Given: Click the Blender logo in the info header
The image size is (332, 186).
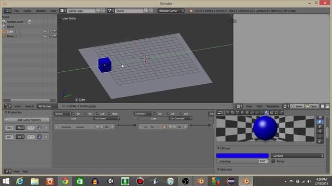Looking at the screenshot, I should [191, 11].
